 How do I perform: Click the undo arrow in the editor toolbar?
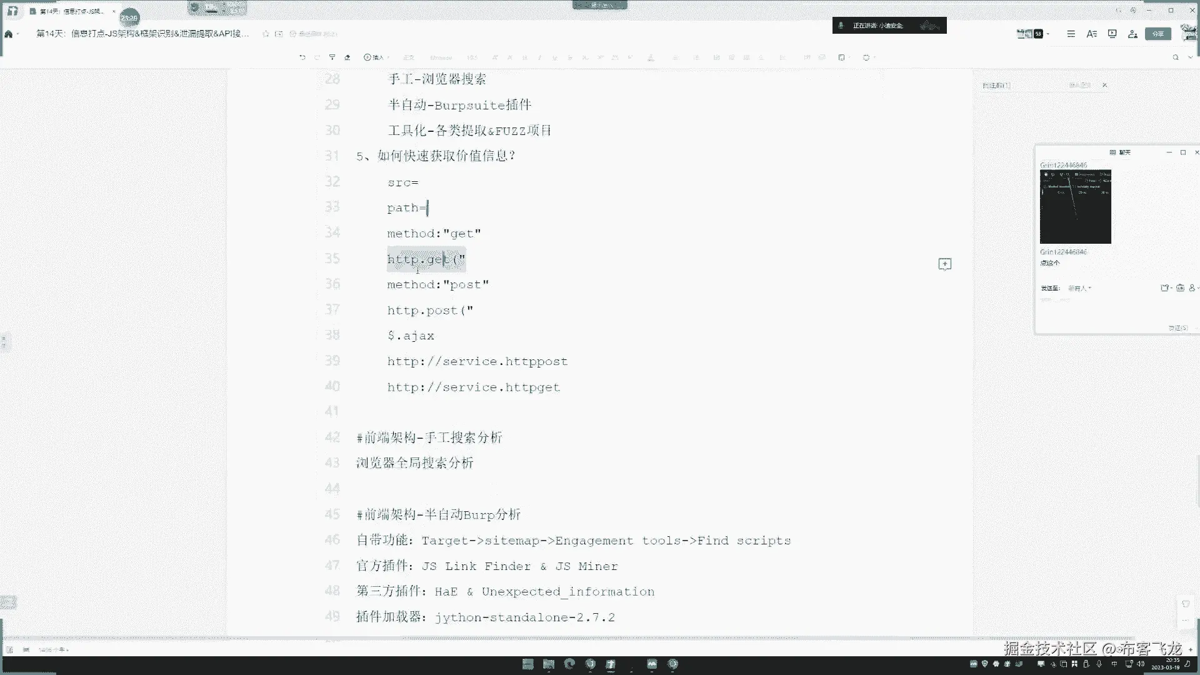pos(302,57)
